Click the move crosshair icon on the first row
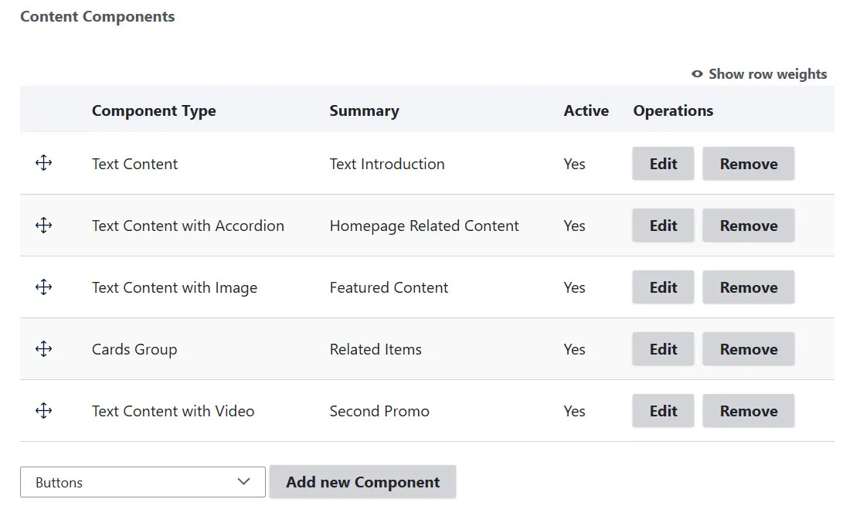853x516 pixels. coord(43,163)
